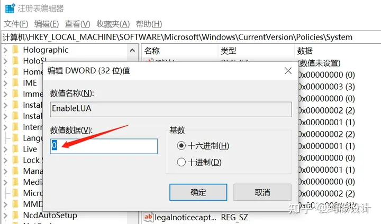Confirm with the 确定 button
381x224 pixels.
tap(198, 192)
